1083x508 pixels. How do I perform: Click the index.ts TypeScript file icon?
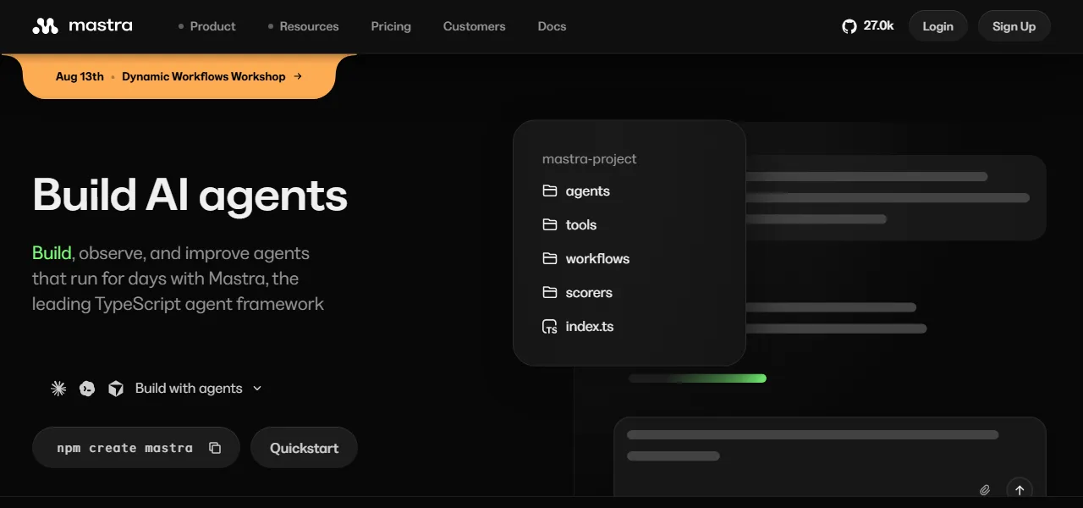click(x=550, y=326)
